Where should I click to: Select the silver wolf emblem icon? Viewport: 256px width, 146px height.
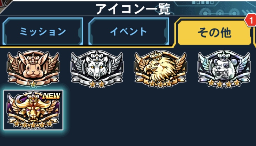pyautogui.click(x=97, y=69)
